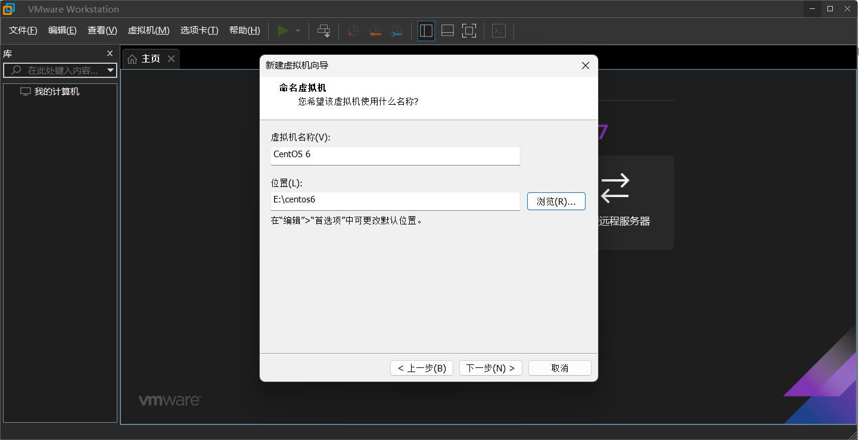Select 我的计算机 in the library tree
The height and width of the screenshot is (440, 859).
pyautogui.click(x=57, y=92)
